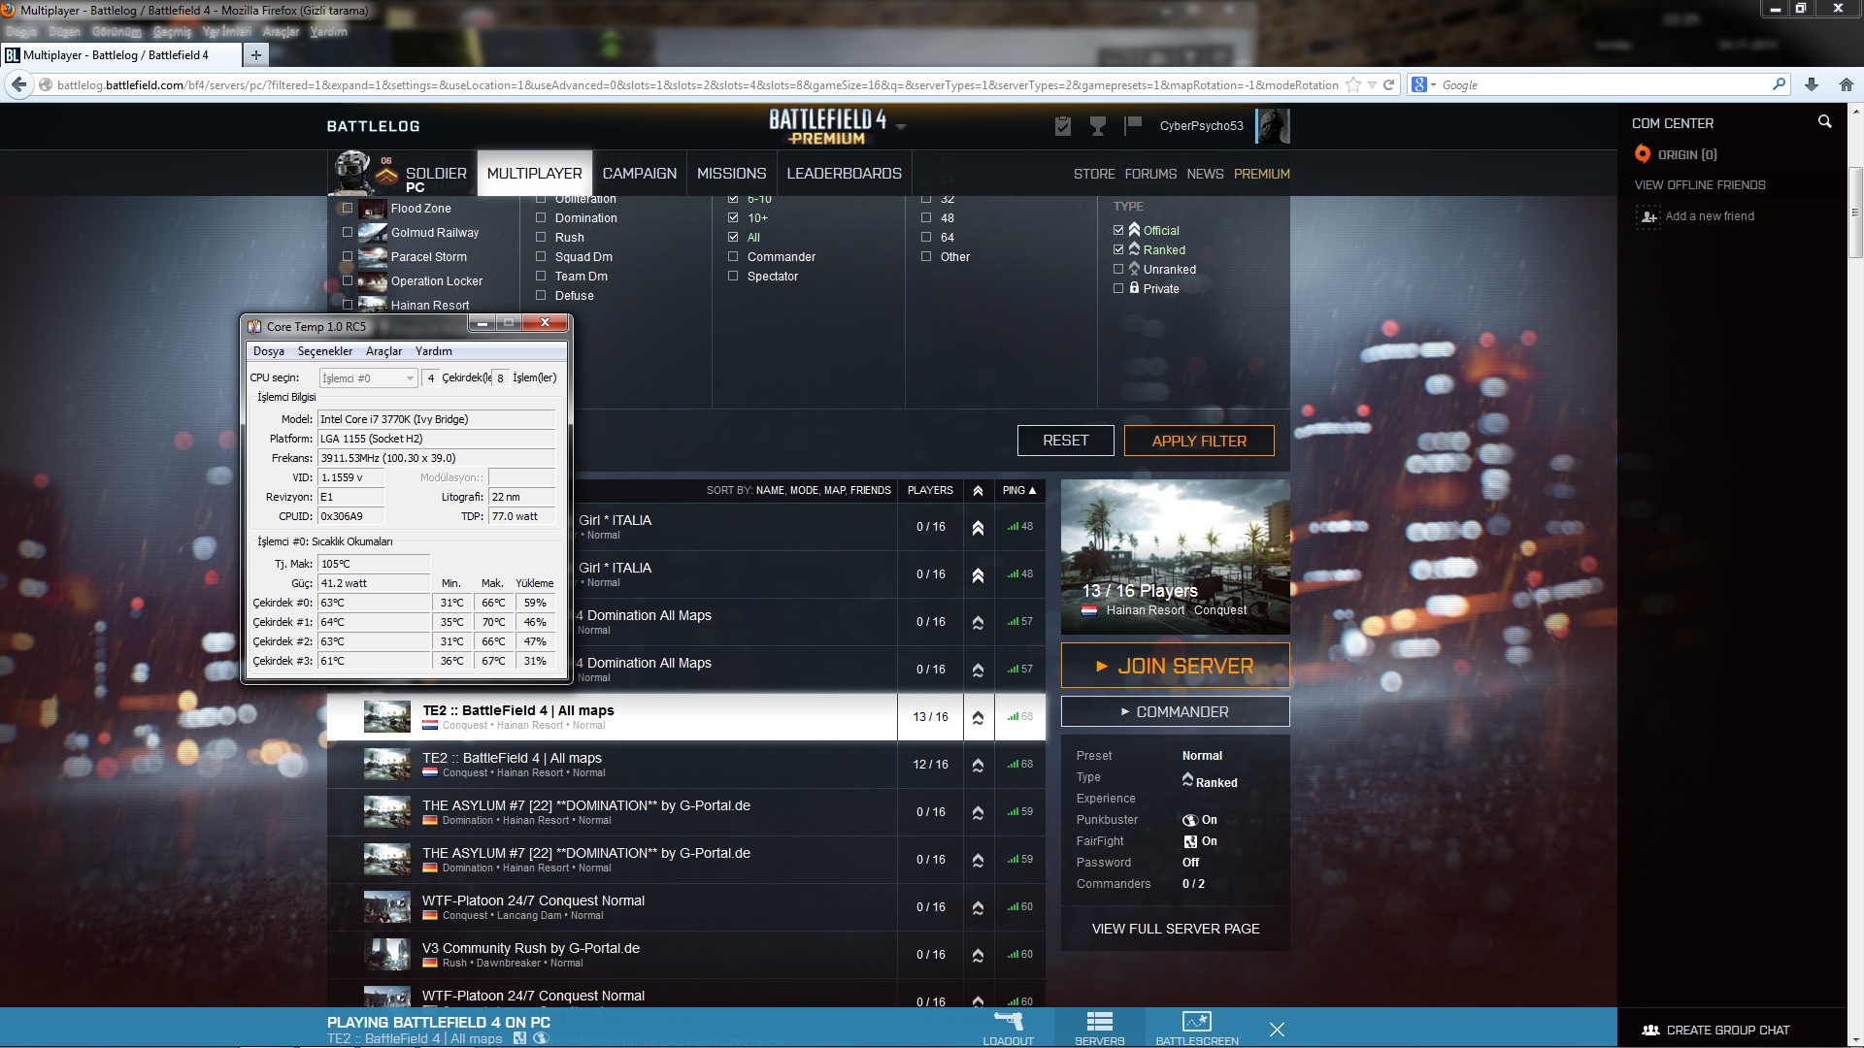Click the RESET filter button

coord(1065,441)
